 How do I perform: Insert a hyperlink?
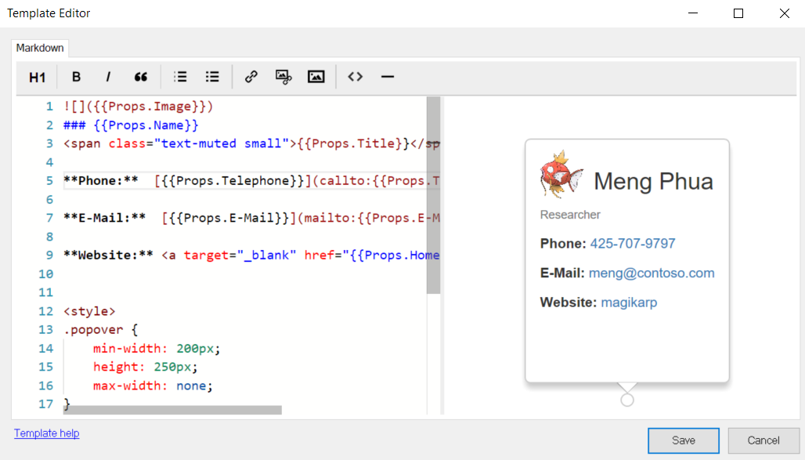tap(251, 77)
